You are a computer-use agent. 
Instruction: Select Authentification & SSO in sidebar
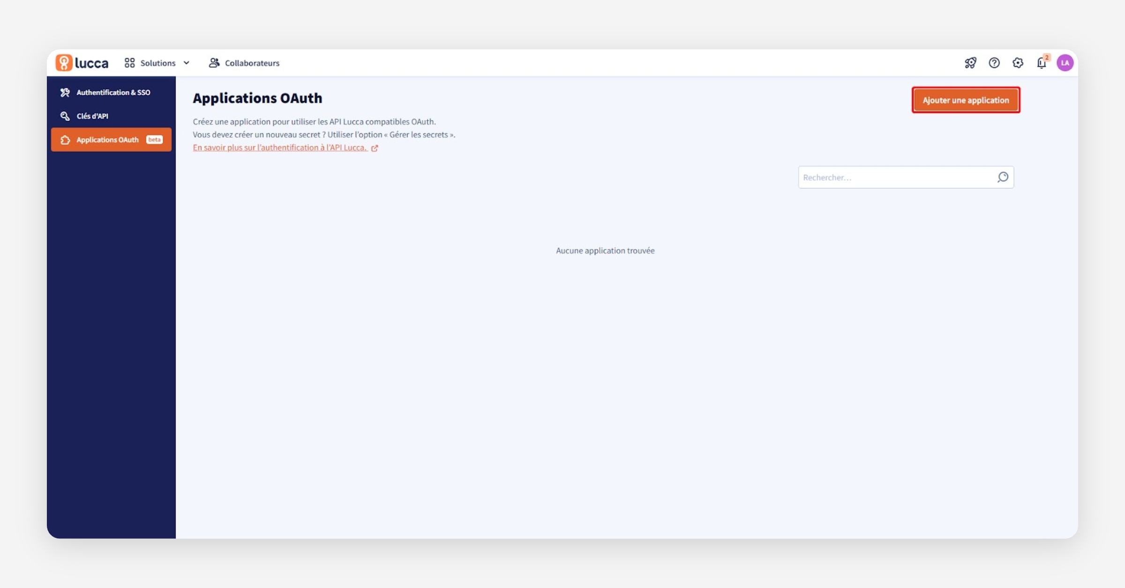point(113,92)
